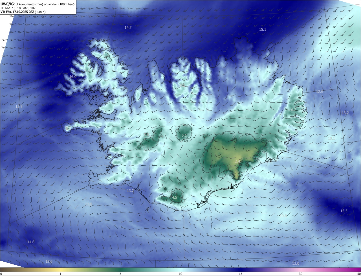Click the 5.1 value on Hofsjökull glacier

point(184,135)
